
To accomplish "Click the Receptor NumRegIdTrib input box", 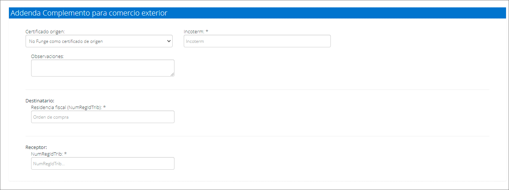I will click(x=102, y=163).
